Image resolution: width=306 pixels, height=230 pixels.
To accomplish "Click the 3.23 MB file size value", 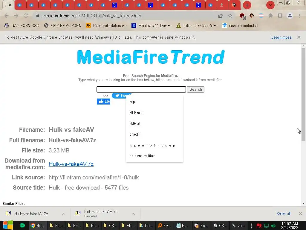I will click(59, 150).
